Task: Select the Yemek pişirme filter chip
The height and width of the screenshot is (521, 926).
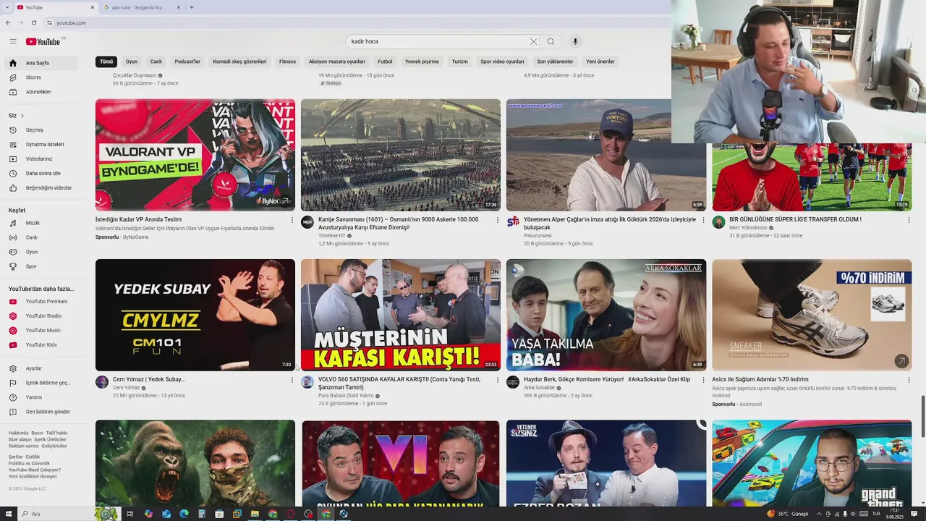Action: [422, 62]
